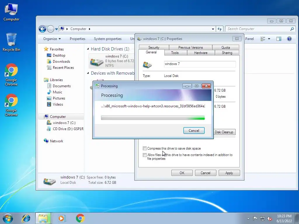Open the Explorer help icon

tap(289, 39)
